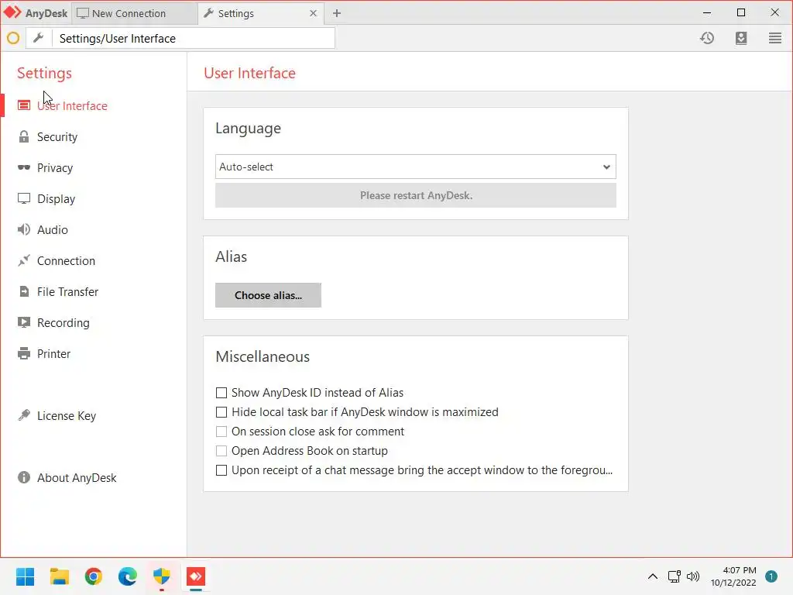The width and height of the screenshot is (793, 595).
Task: Go to Display settings
Action: coord(56,198)
